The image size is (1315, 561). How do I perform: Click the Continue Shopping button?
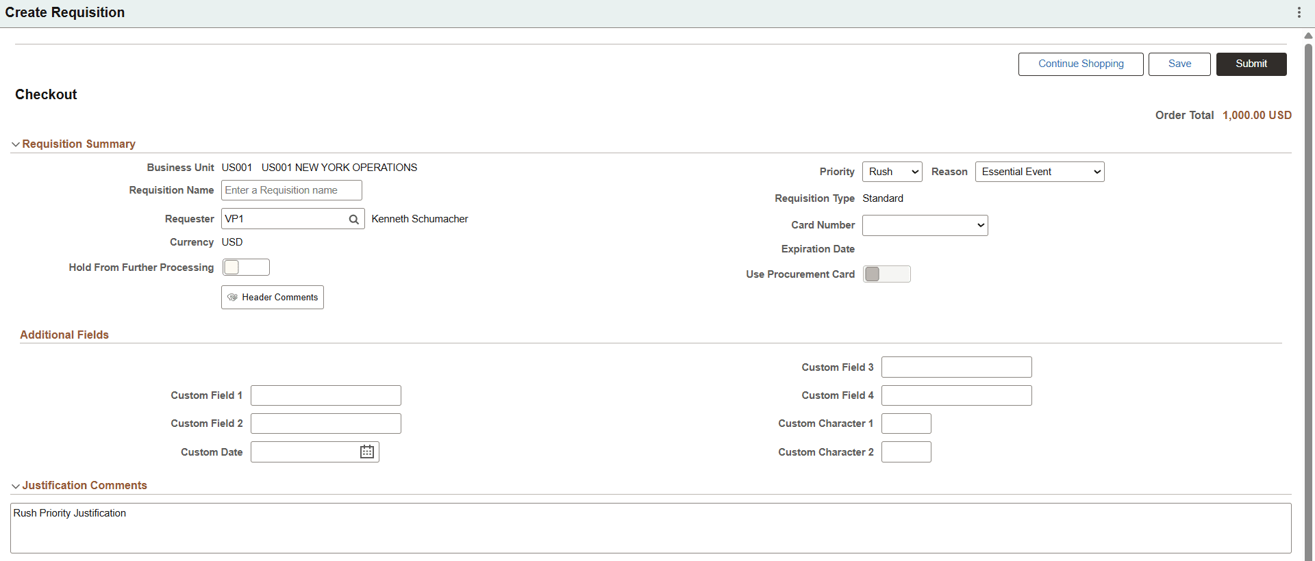pyautogui.click(x=1081, y=64)
